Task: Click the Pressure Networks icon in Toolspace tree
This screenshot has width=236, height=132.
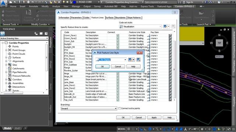Action: 10,76
